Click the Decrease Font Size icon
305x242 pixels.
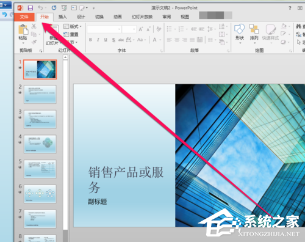(148, 29)
